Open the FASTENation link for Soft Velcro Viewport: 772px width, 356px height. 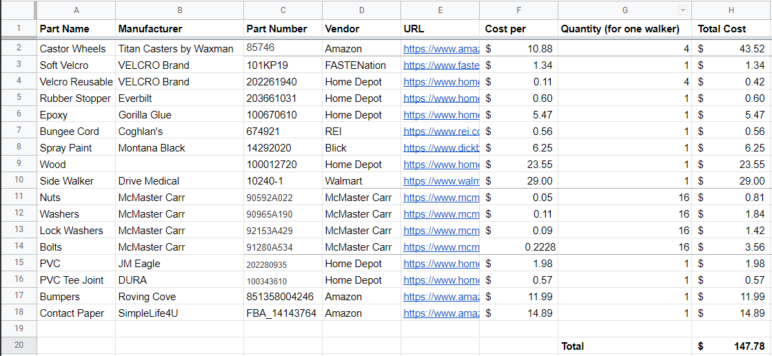(x=441, y=65)
